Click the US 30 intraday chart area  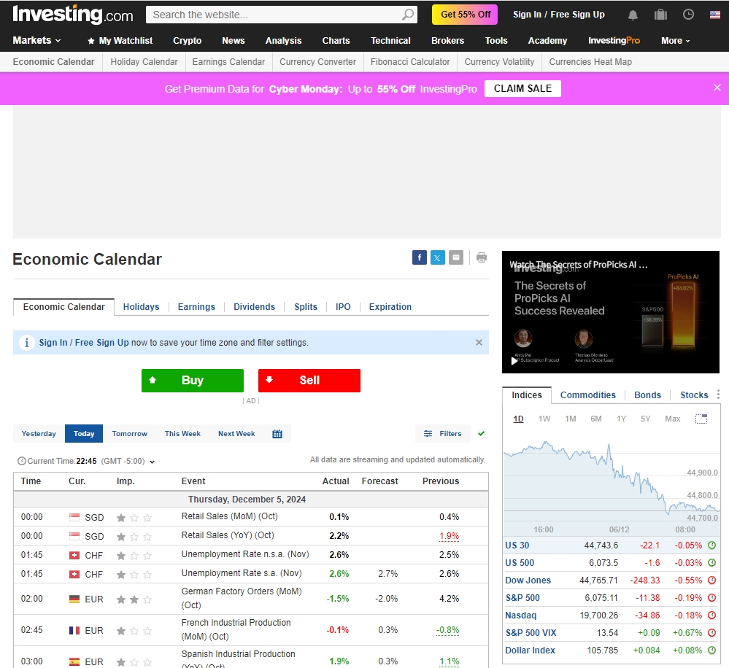pyautogui.click(x=612, y=481)
